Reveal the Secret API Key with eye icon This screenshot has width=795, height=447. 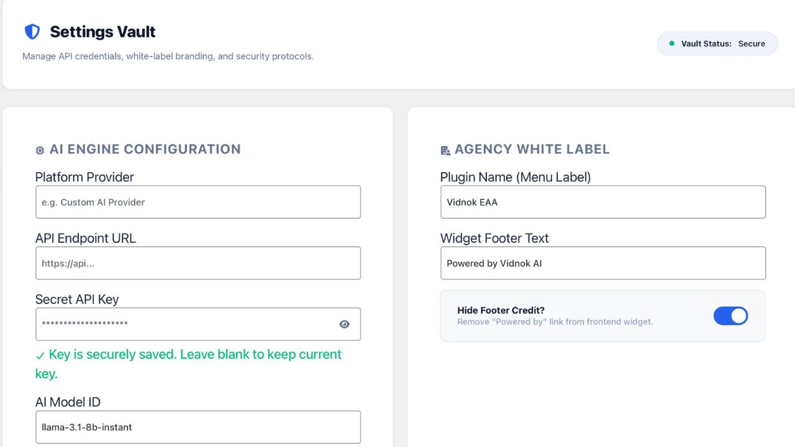pyautogui.click(x=344, y=324)
